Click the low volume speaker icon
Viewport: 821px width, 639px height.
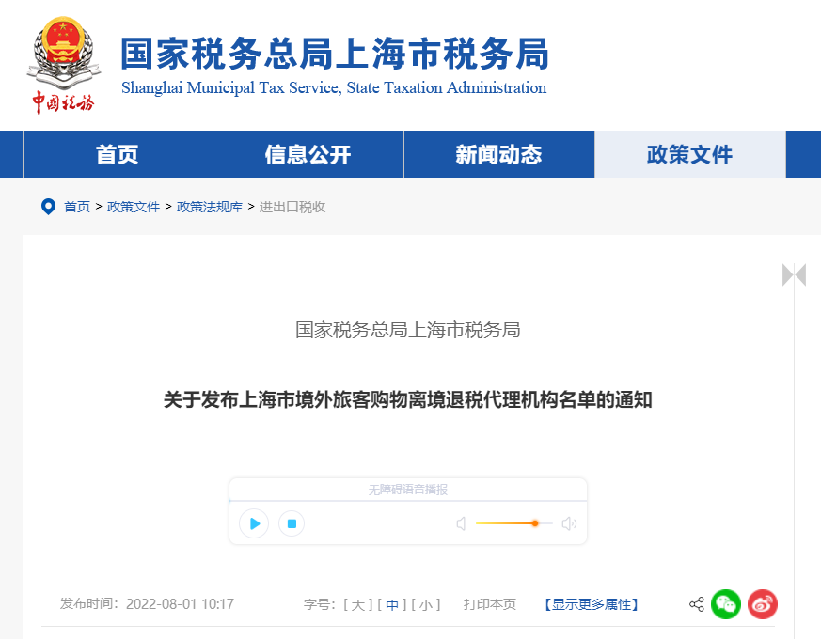(462, 523)
